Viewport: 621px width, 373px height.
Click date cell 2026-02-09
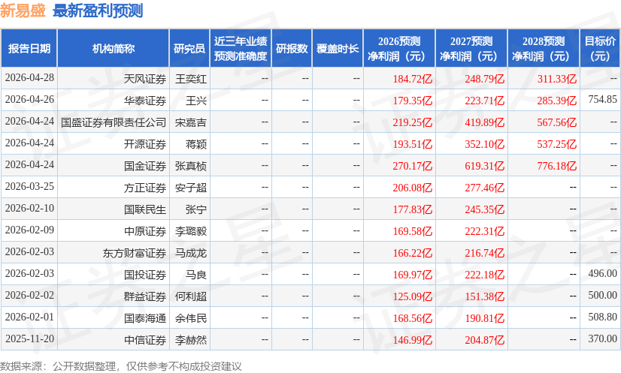point(29,230)
